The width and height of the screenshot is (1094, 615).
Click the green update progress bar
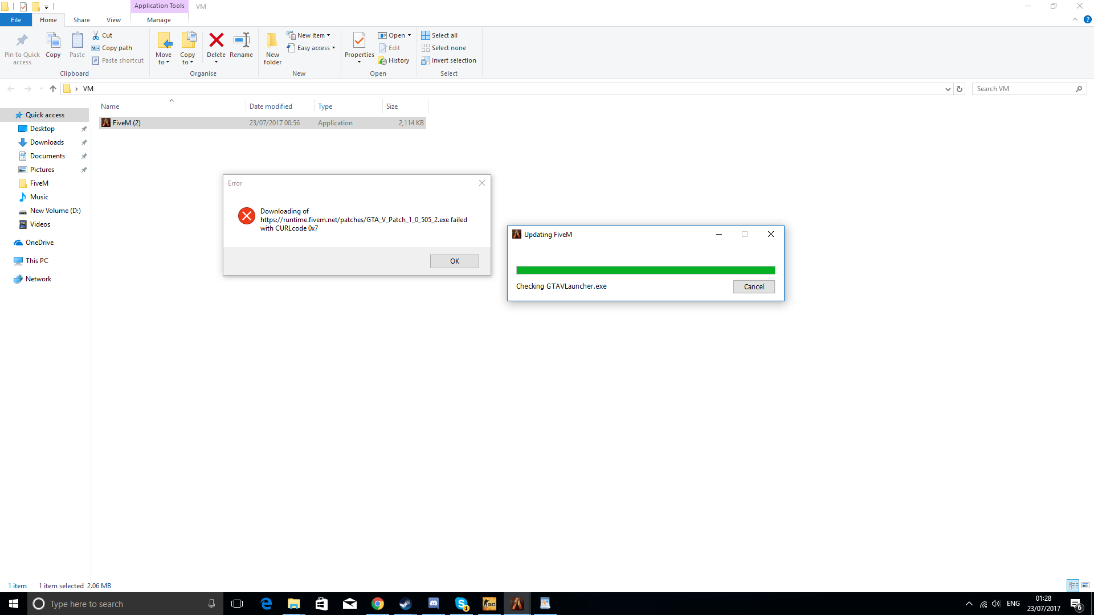coord(646,270)
